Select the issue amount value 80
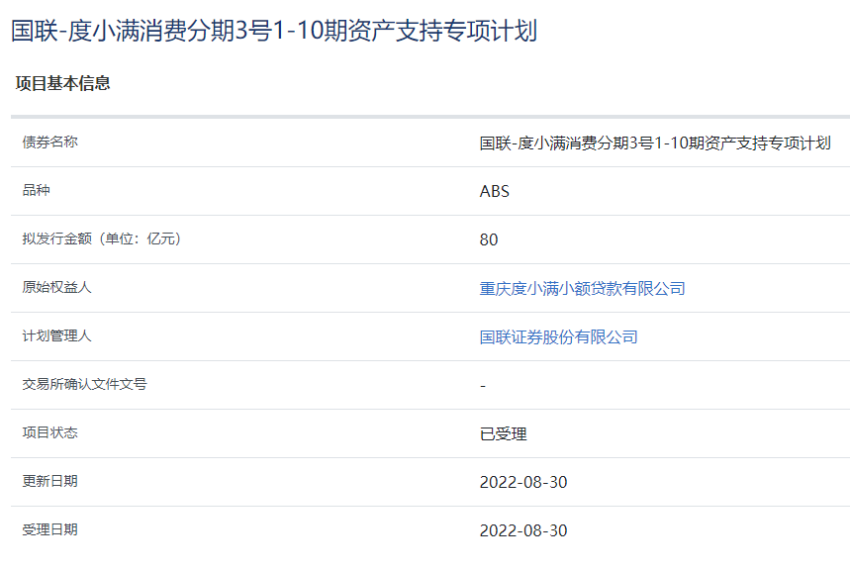850x570 pixels. pyautogui.click(x=489, y=239)
